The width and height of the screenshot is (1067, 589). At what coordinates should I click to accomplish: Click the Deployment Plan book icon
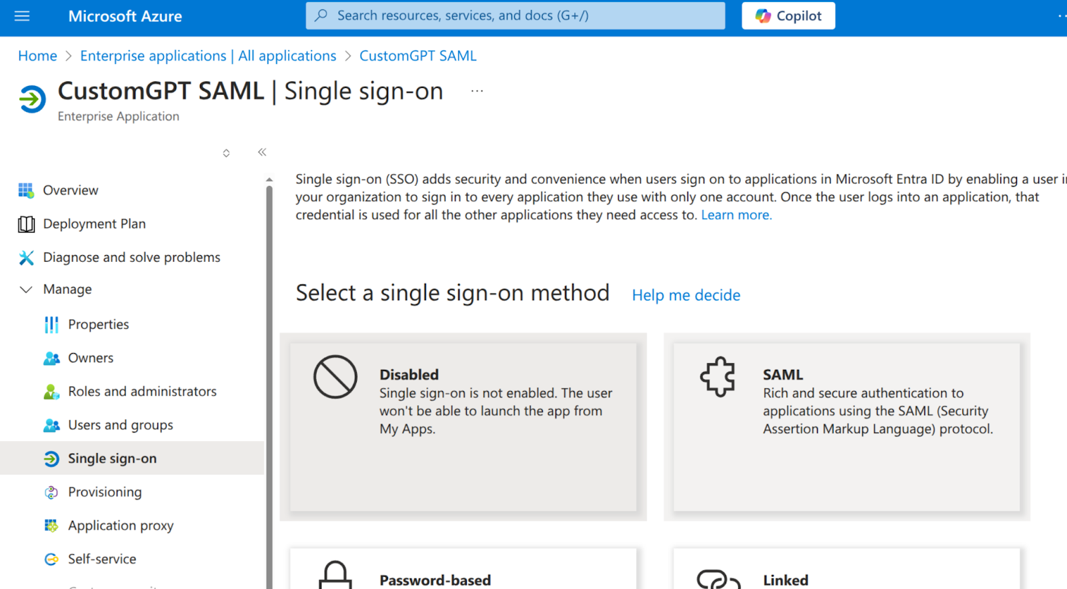click(26, 225)
